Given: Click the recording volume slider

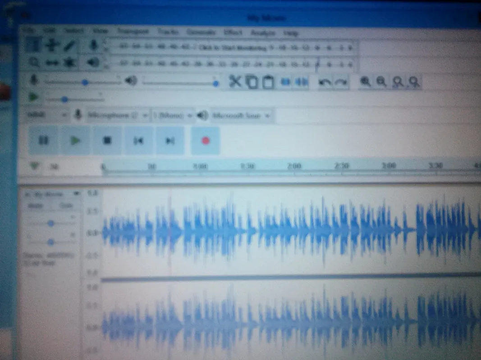Looking at the screenshot, I should [x=82, y=82].
